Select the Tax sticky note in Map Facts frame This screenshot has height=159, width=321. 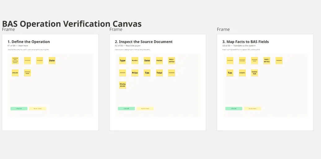(230, 73)
